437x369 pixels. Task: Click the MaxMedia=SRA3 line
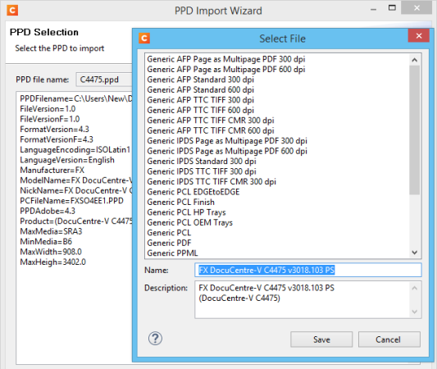[x=51, y=231]
